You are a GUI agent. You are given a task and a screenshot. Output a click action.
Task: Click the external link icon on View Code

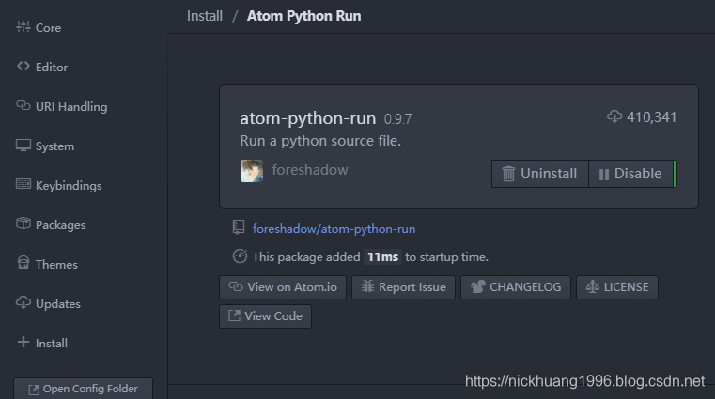234,315
